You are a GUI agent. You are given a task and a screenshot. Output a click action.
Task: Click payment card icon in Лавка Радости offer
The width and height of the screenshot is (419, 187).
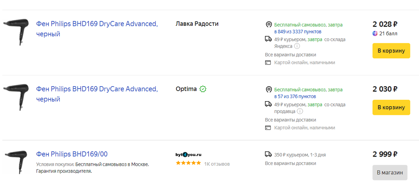click(268, 63)
